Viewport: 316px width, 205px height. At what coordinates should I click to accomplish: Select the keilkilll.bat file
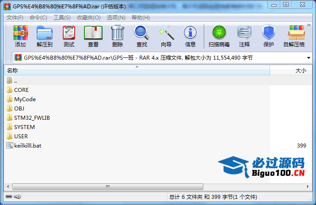coord(27,146)
